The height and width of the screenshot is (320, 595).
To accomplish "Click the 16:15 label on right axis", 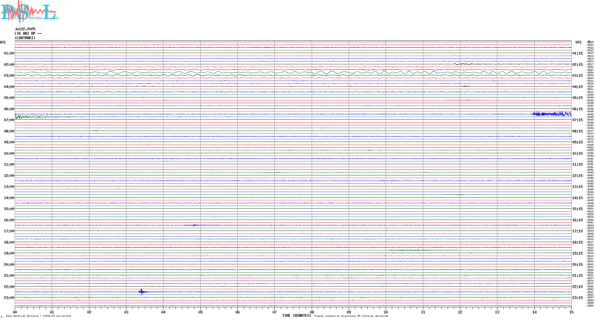I will (x=578, y=220).
